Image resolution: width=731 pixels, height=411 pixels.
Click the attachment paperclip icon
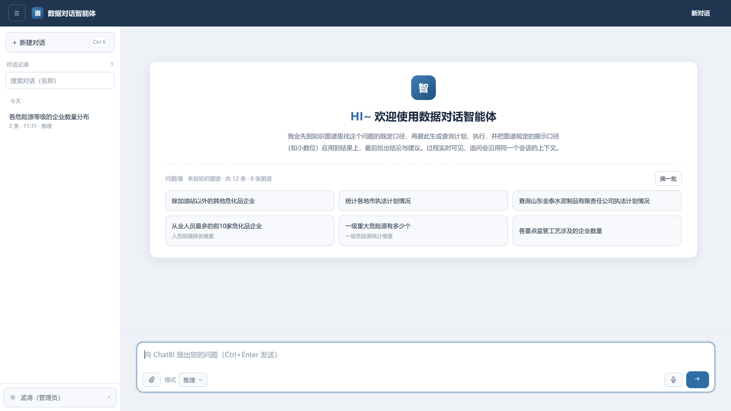point(152,379)
